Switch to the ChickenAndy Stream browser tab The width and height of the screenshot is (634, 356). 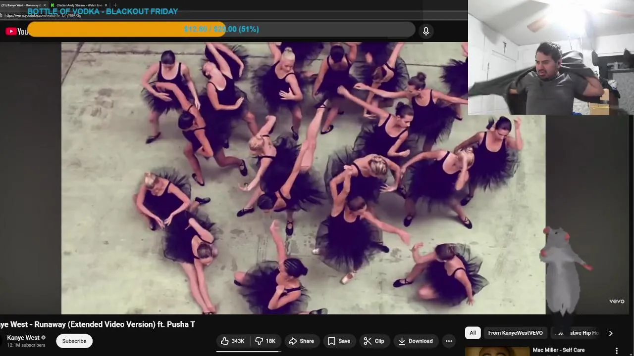coord(78,5)
